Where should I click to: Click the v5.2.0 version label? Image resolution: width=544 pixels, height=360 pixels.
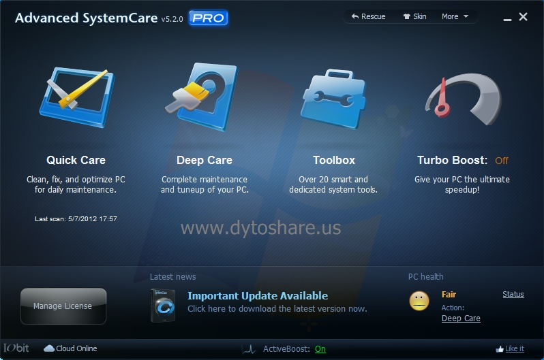tap(172, 19)
